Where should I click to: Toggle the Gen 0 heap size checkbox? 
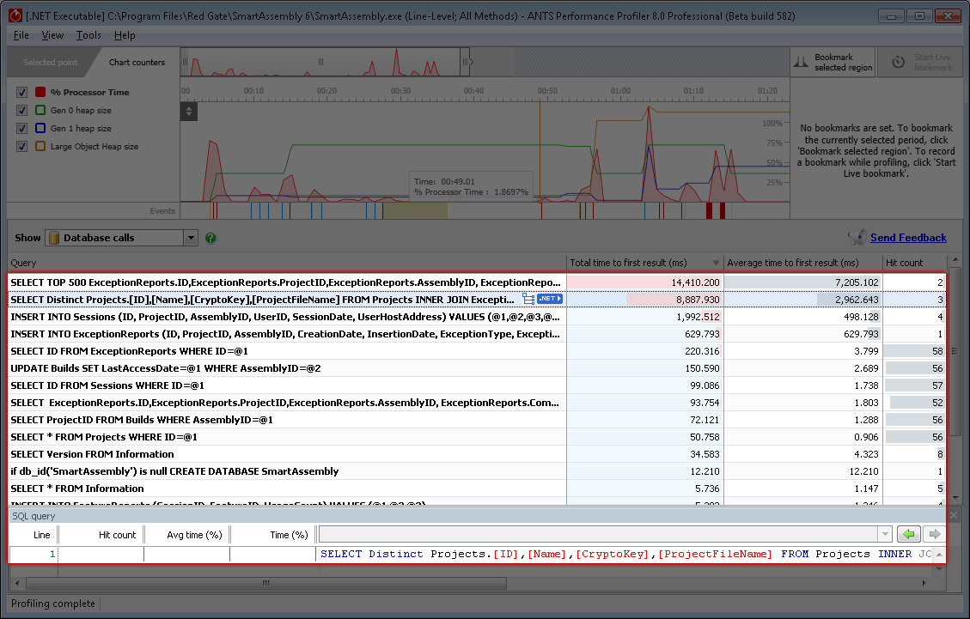pyautogui.click(x=22, y=110)
